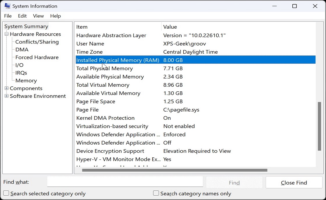Open the View menu
326x200 pixels.
[38, 16]
